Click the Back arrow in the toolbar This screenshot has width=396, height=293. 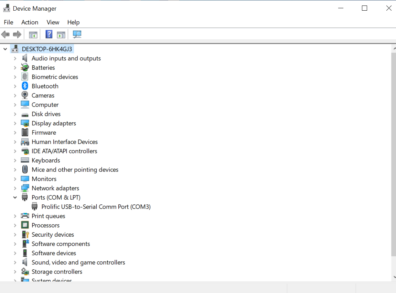pyautogui.click(x=6, y=34)
